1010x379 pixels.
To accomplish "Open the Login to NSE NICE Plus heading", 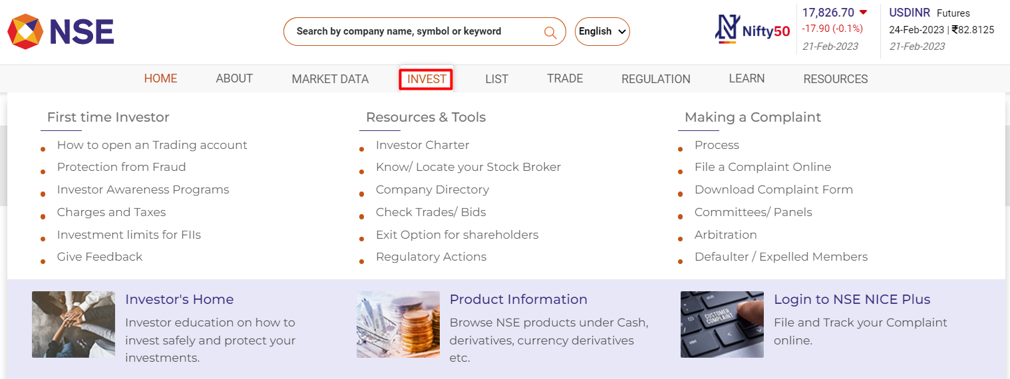I will pyautogui.click(x=852, y=299).
